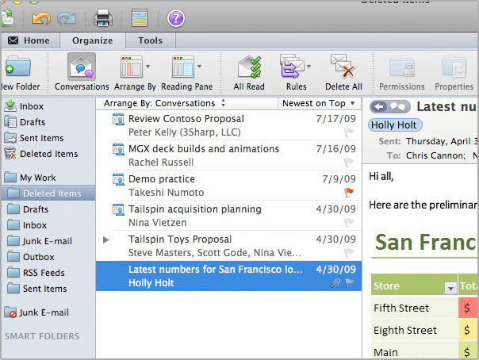Viewport: 479px width, 360px height.
Task: Open MGX deck builds and animations message
Action: tap(228, 155)
